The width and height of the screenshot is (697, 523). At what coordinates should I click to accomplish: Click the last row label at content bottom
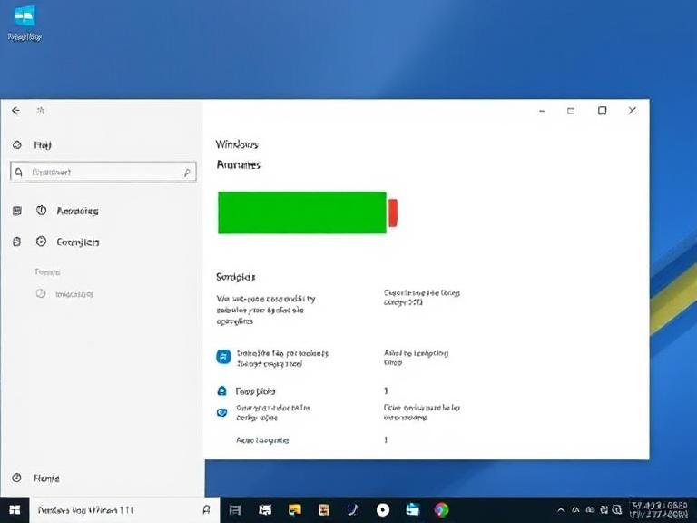(262, 440)
